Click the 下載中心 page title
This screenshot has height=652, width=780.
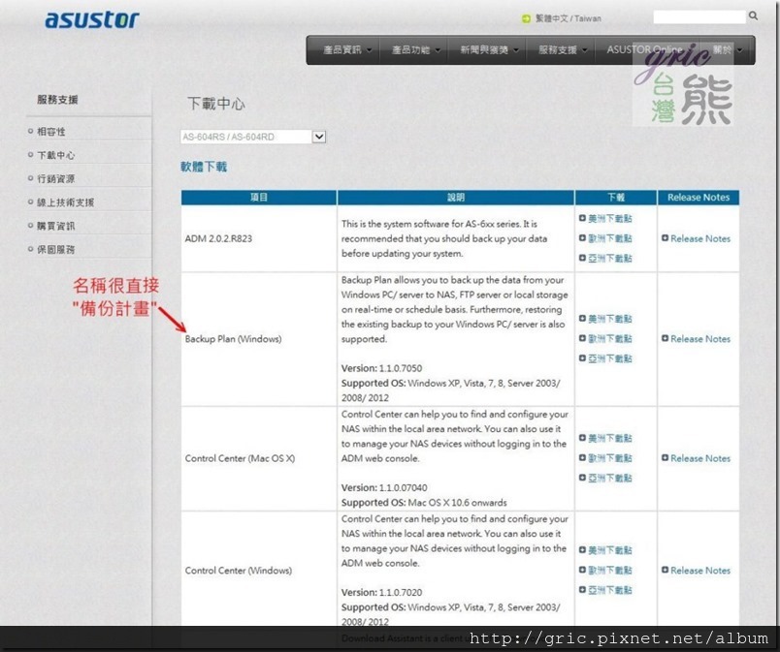(x=216, y=104)
